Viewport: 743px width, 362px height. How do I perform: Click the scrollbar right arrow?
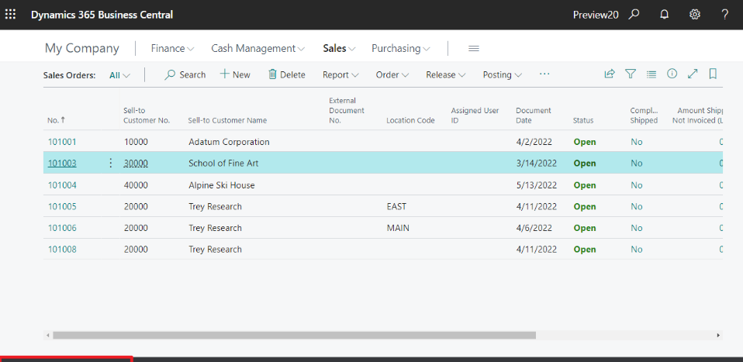pos(719,335)
